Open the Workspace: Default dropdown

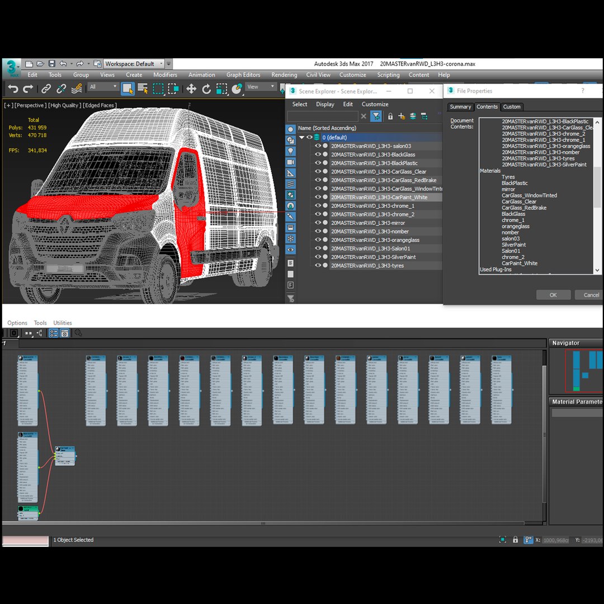(x=134, y=64)
